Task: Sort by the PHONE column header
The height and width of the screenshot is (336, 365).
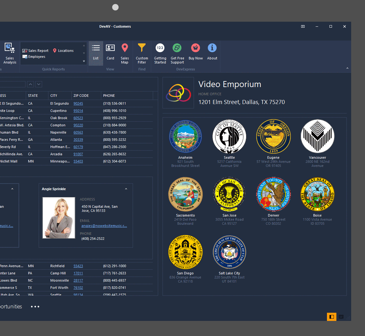Action: coord(127,96)
